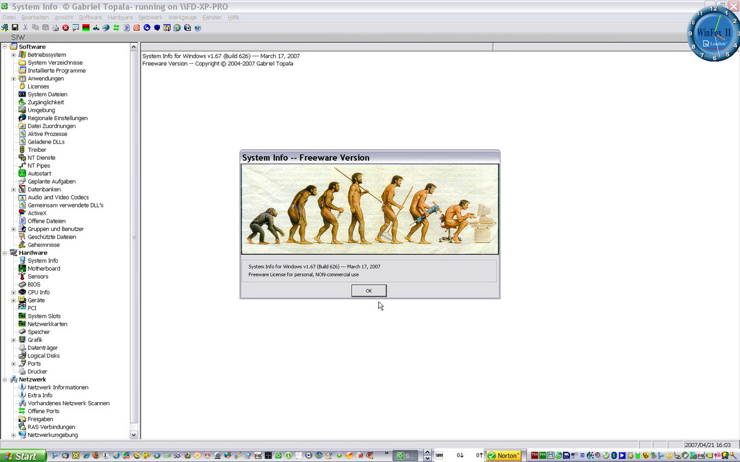Open the Bearbeiten menu
740x462 pixels.
[x=35, y=18]
